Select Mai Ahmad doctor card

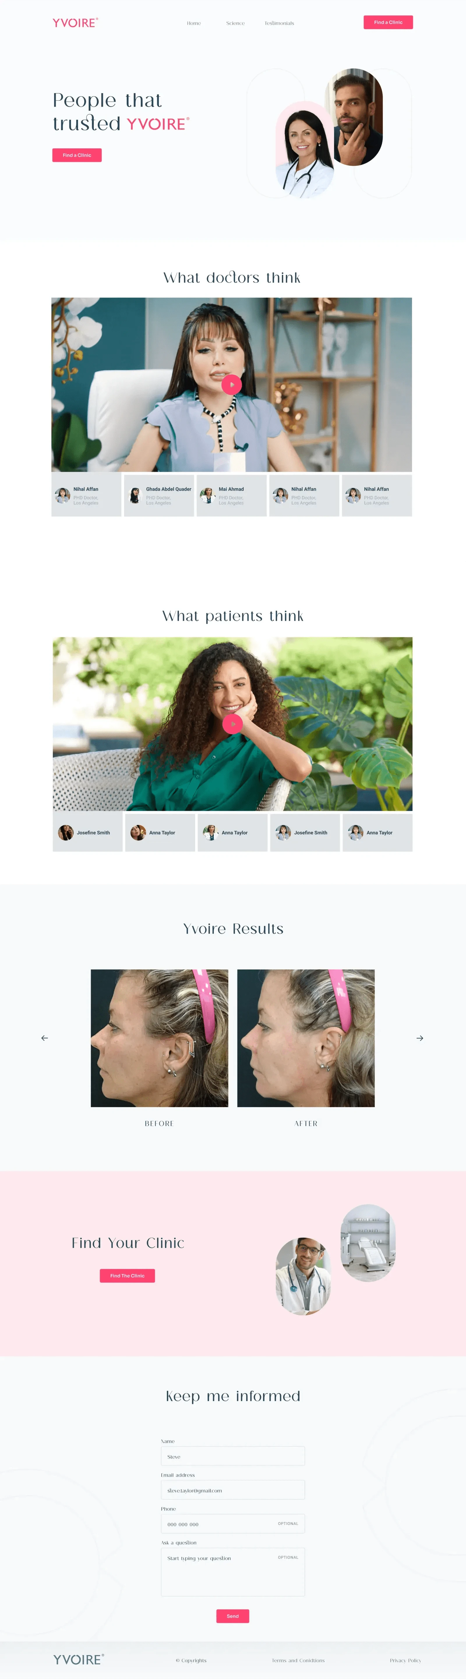231,495
